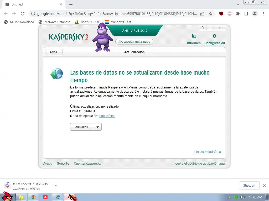Open the Extensions puzzle menu
Screen dimensions: 269x201
[238, 14]
